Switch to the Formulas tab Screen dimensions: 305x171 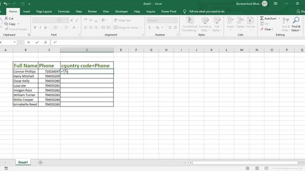pos(64,11)
